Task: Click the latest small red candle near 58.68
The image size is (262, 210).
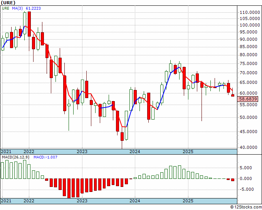Action: pos(233,95)
